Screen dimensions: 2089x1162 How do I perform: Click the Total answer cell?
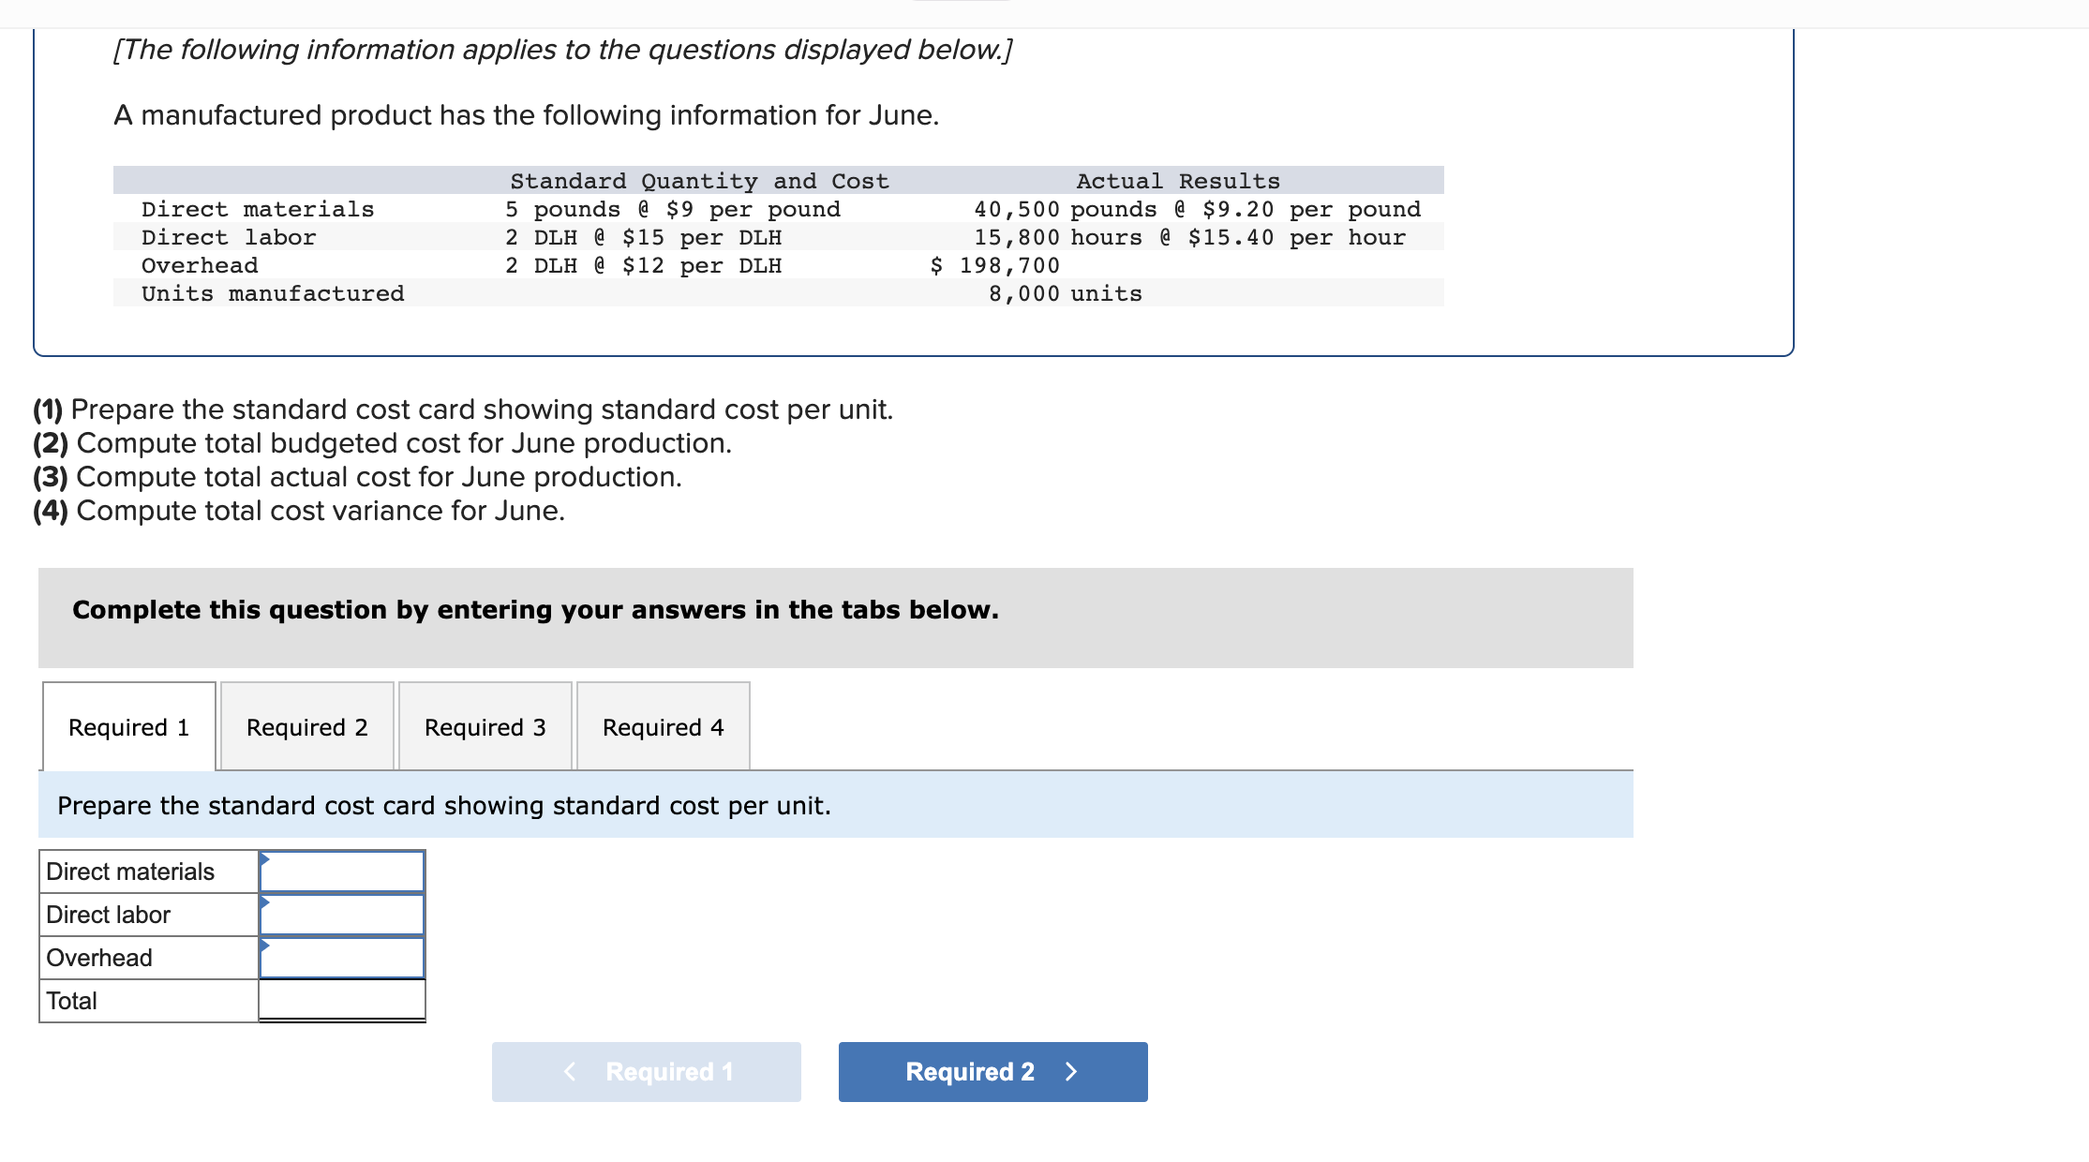342,1000
